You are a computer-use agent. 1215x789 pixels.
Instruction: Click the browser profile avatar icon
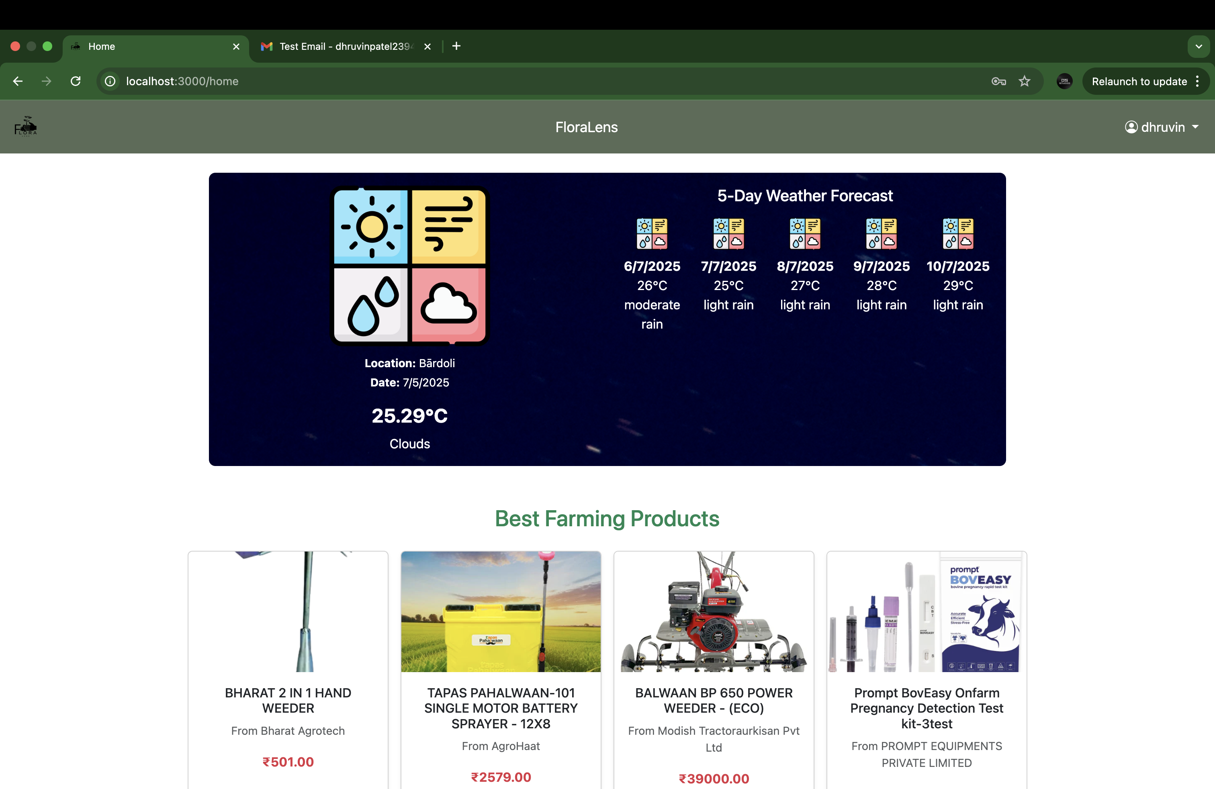point(1064,81)
